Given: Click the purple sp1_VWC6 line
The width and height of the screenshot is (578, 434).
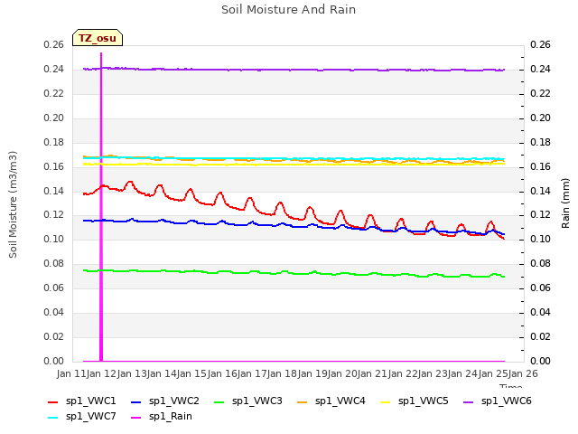Looking at the screenshot, I should (294, 70).
